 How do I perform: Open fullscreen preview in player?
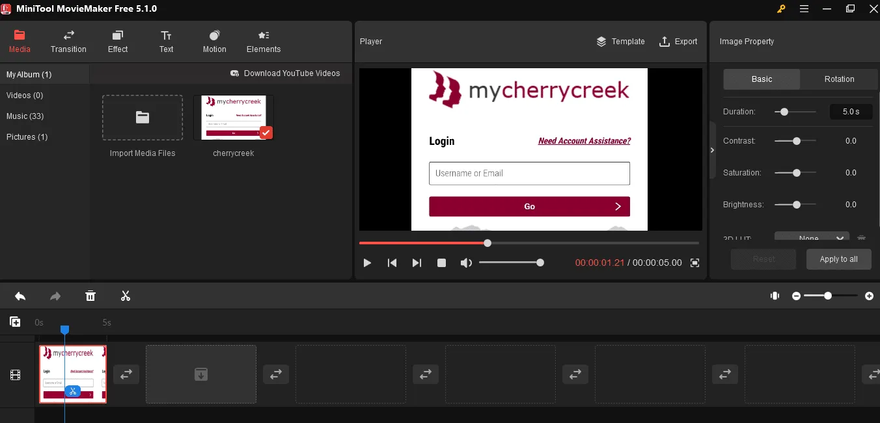click(694, 263)
